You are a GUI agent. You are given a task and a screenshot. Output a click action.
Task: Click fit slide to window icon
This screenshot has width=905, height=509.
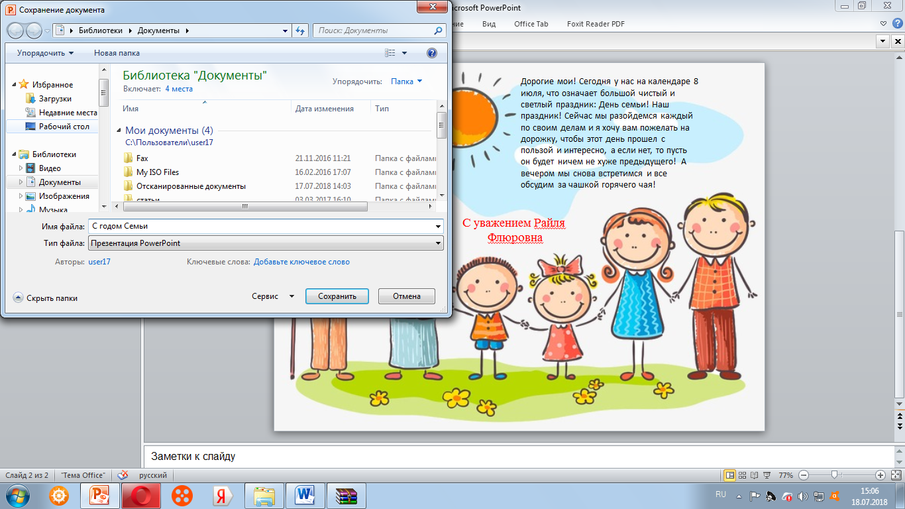coord(896,475)
